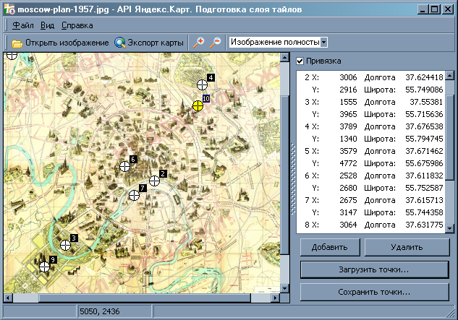This screenshot has width=458, height=320.
Task: Click the points list scroll up arrow
Action: [x=450, y=76]
